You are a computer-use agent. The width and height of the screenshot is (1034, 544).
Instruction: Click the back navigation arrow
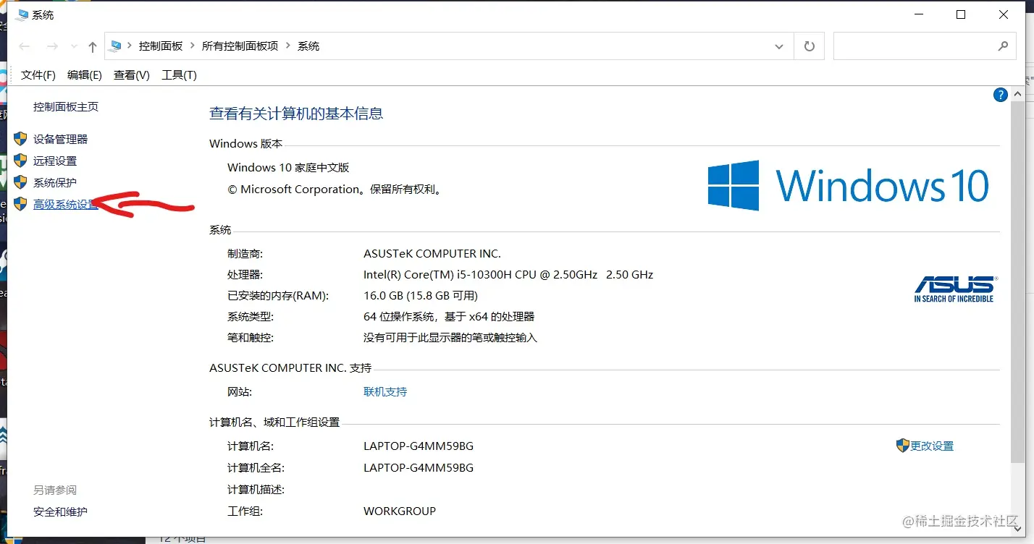(25, 46)
